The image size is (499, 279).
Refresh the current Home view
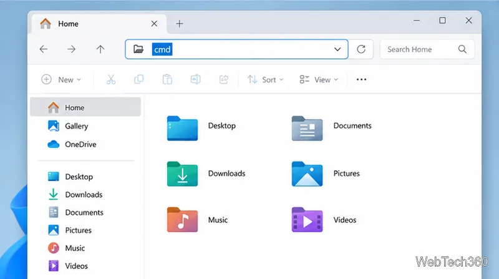coord(361,49)
